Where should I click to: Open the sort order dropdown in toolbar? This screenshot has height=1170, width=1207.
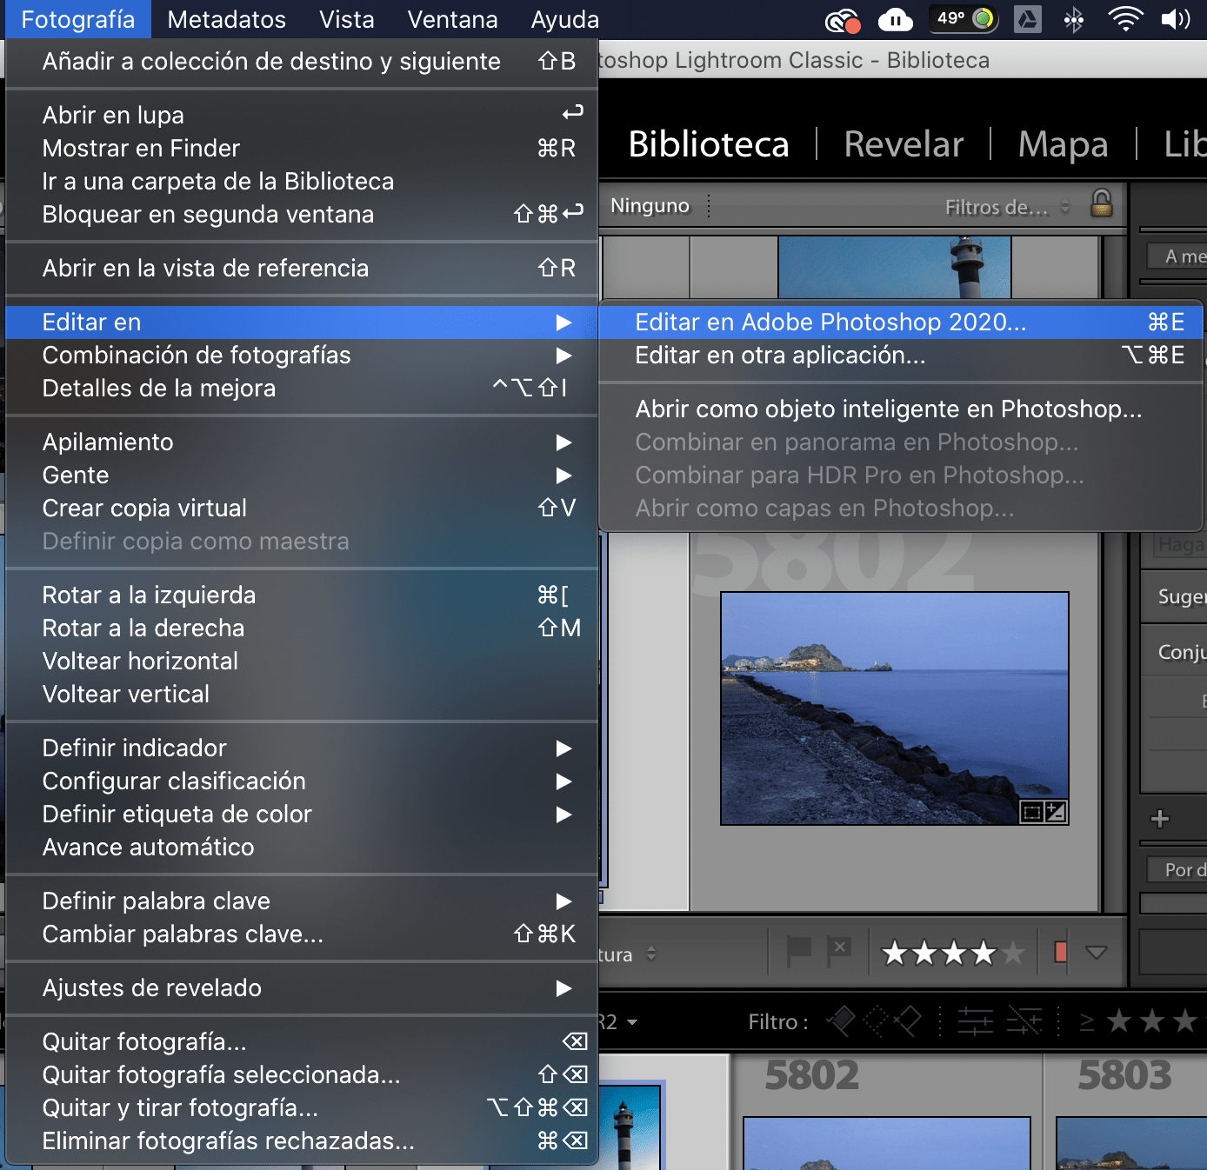651,954
